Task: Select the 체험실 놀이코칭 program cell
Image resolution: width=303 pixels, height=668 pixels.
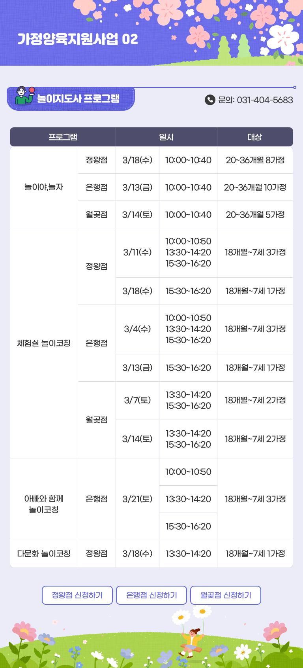Action: click(x=44, y=343)
